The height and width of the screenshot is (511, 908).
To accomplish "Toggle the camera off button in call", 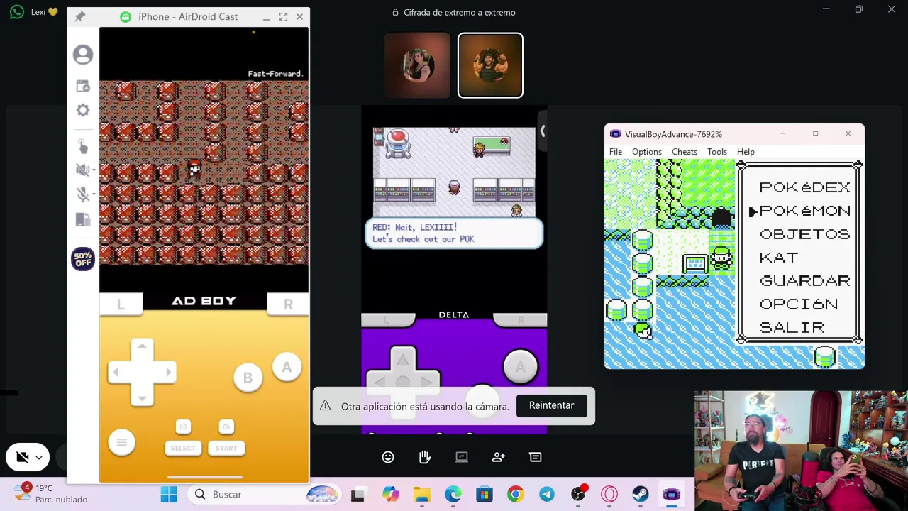I will [x=22, y=457].
